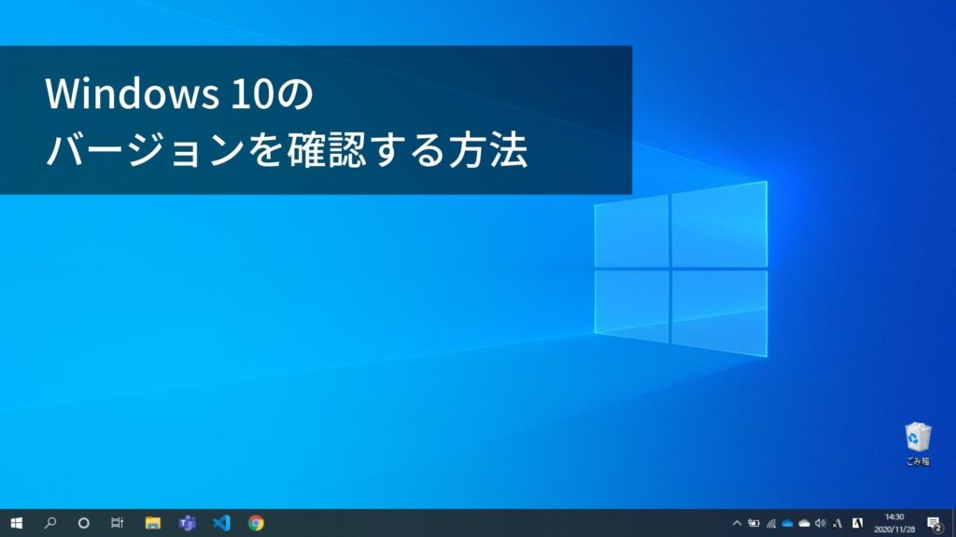Click the white OneDrive cloud icon

tap(804, 523)
